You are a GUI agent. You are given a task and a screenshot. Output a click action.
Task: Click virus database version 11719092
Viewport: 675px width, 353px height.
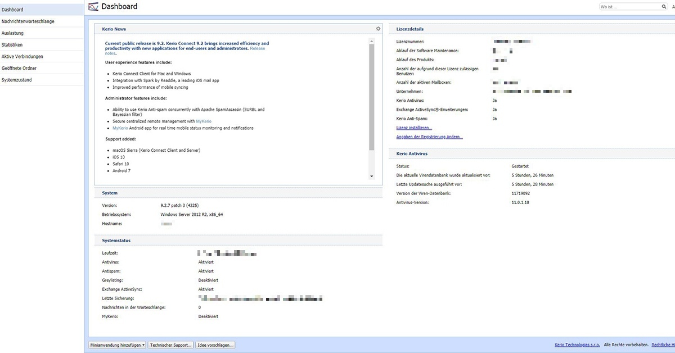point(520,193)
